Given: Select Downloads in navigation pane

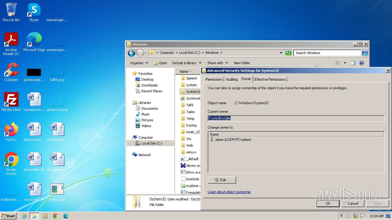Looking at the screenshot, I should [x=149, y=85].
